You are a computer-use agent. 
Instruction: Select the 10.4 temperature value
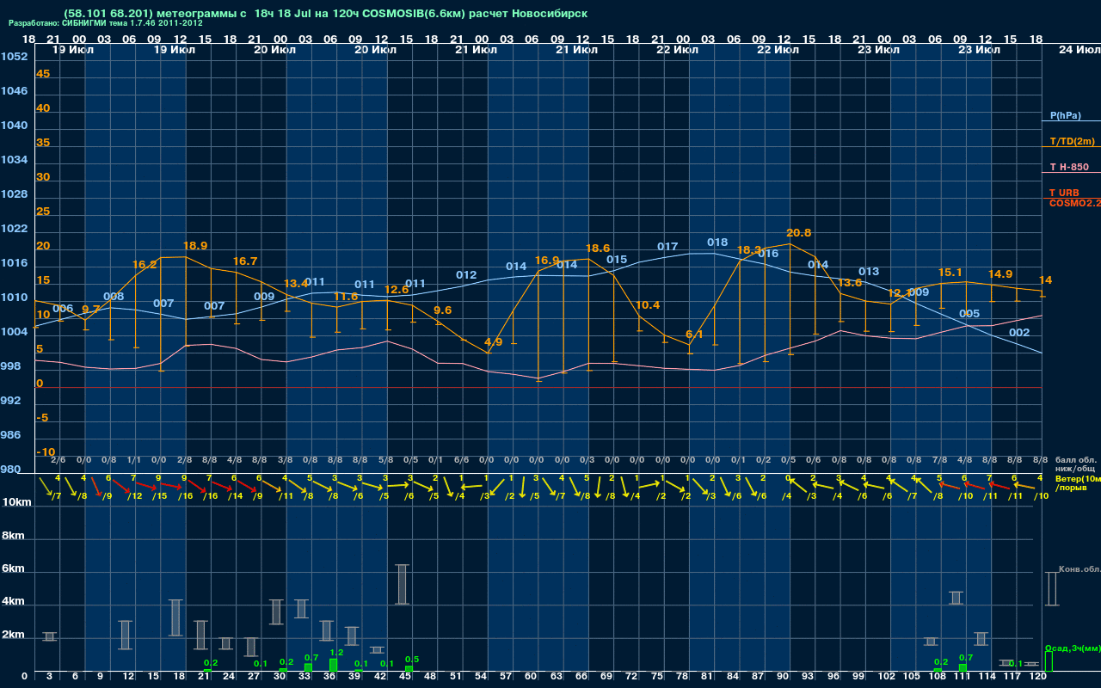pyautogui.click(x=647, y=305)
